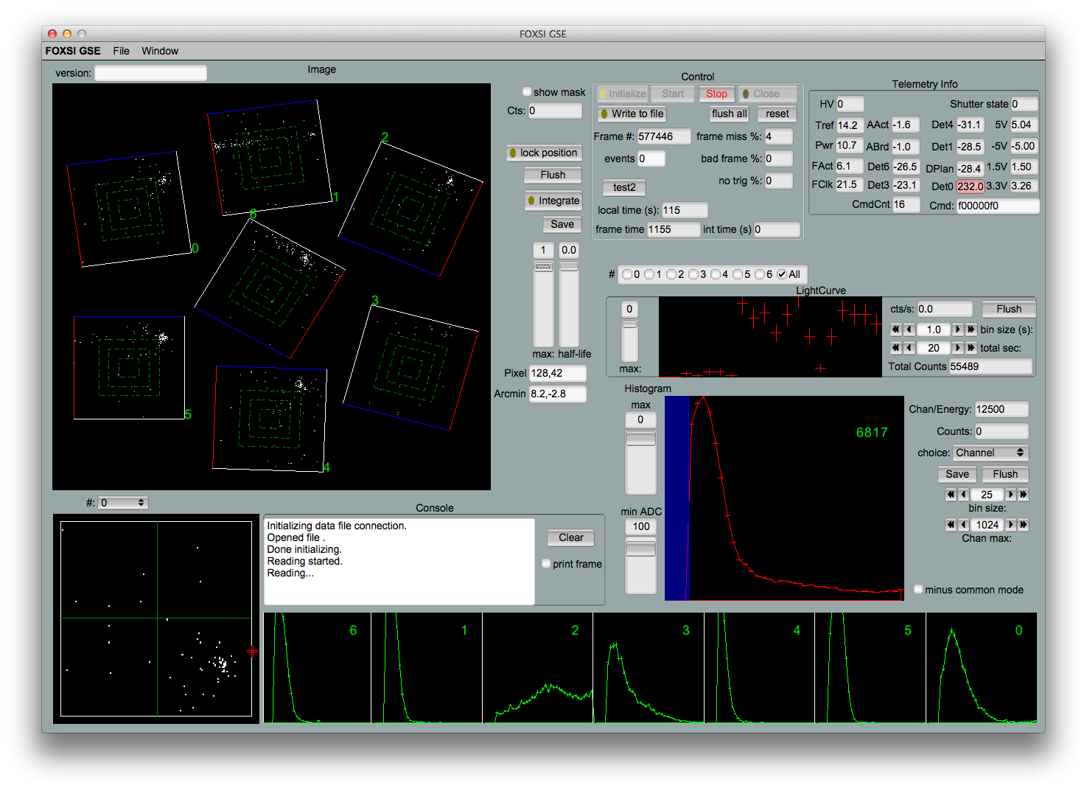Click the min ADC slider handle
The width and height of the screenshot is (1087, 791).
coord(640,548)
